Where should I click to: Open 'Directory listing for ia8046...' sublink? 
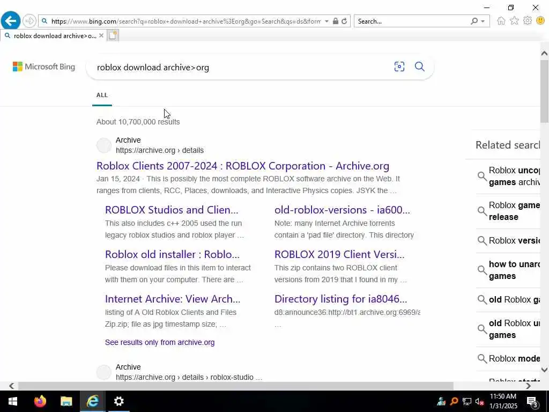340,299
